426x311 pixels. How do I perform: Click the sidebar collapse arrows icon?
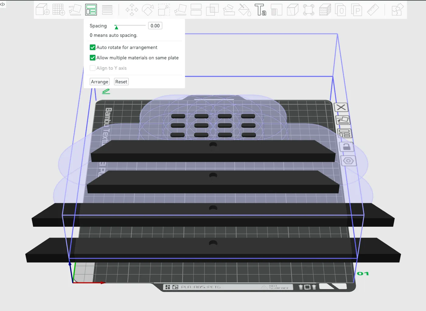[x=2, y=4]
